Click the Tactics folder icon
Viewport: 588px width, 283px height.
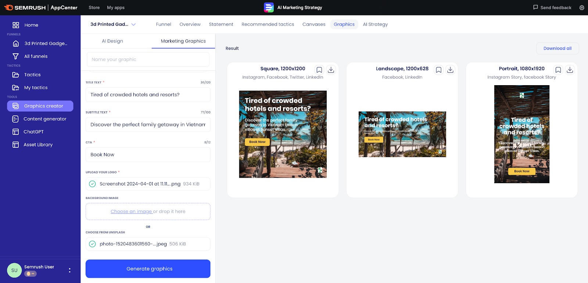tap(15, 75)
